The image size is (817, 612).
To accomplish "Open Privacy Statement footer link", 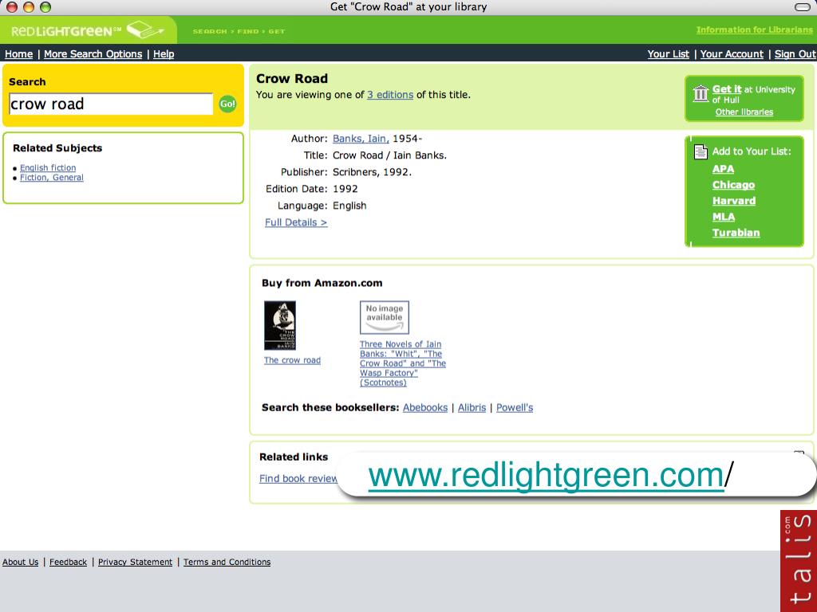I will point(135,562).
